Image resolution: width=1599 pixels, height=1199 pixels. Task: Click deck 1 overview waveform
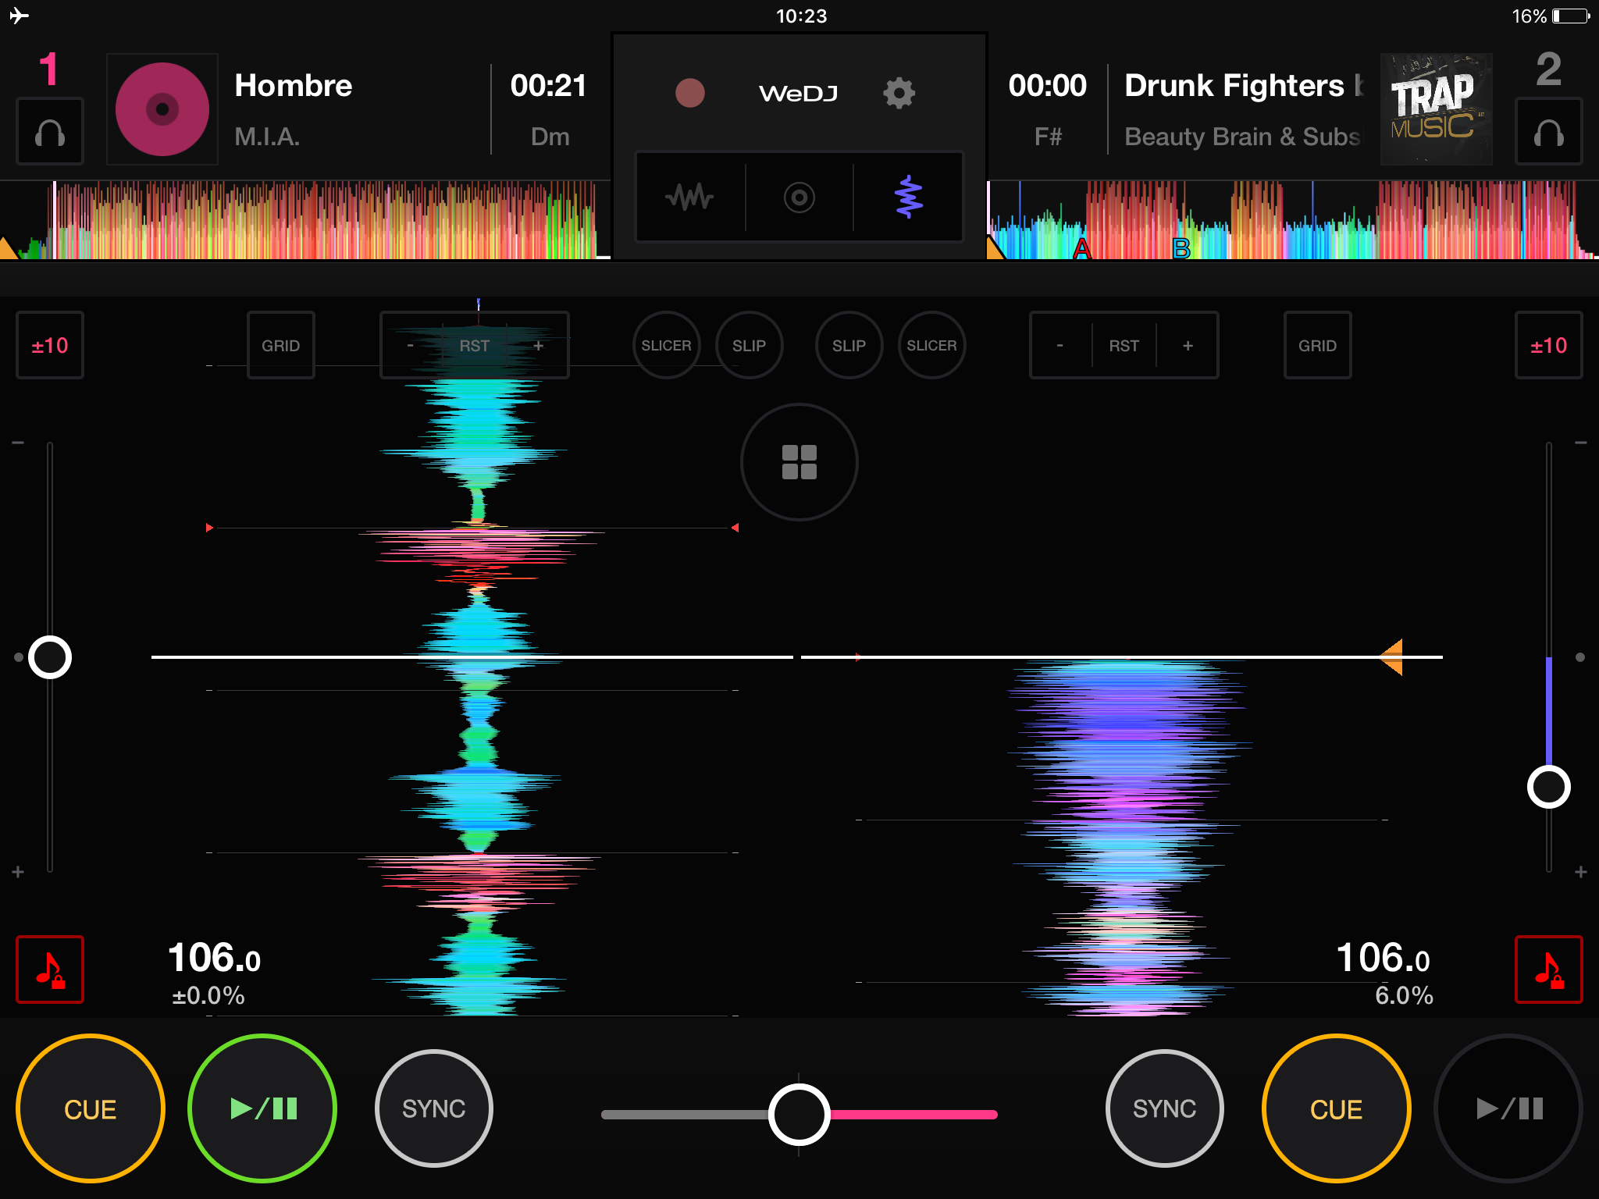click(305, 220)
